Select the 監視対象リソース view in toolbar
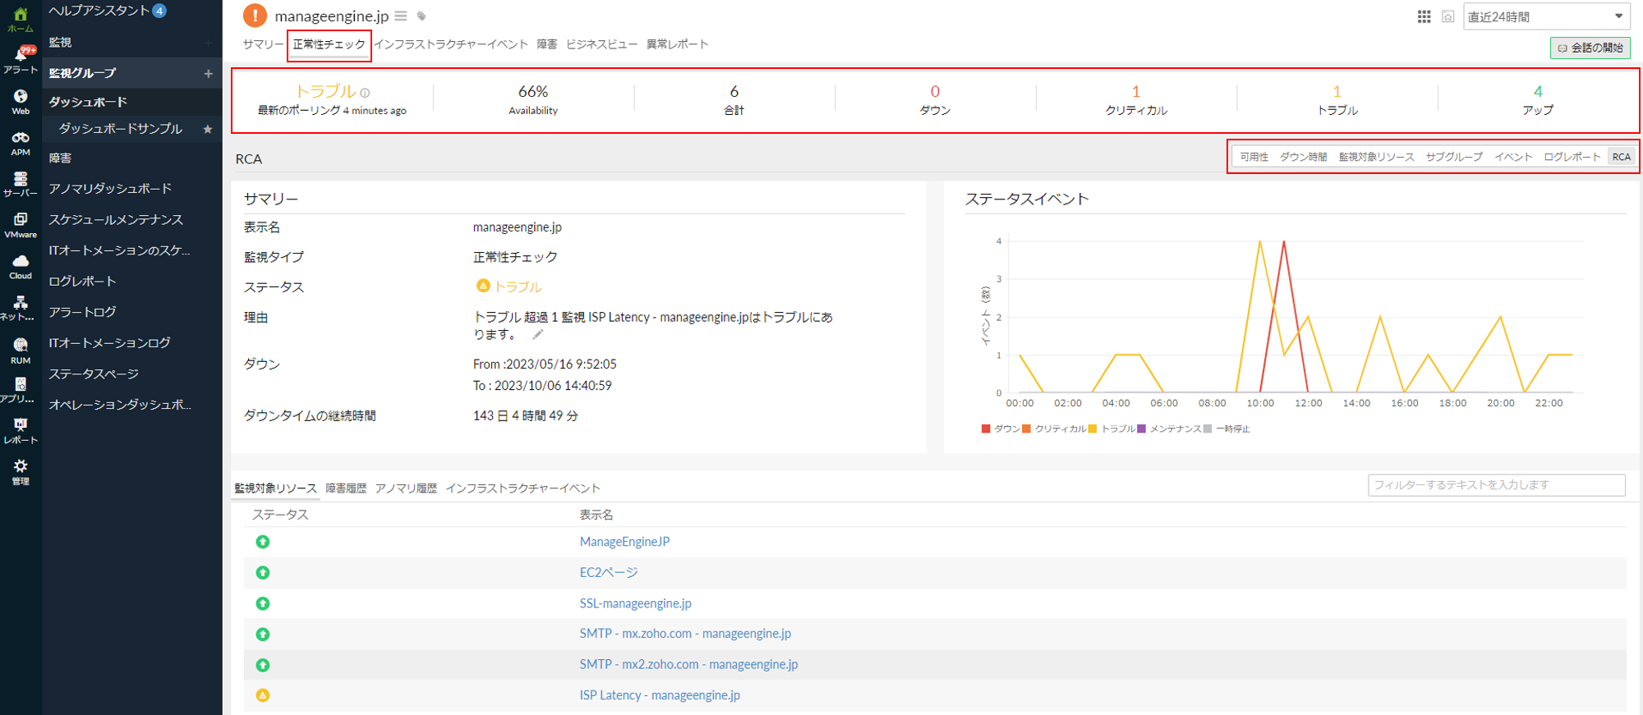1643x715 pixels. pyautogui.click(x=1376, y=157)
